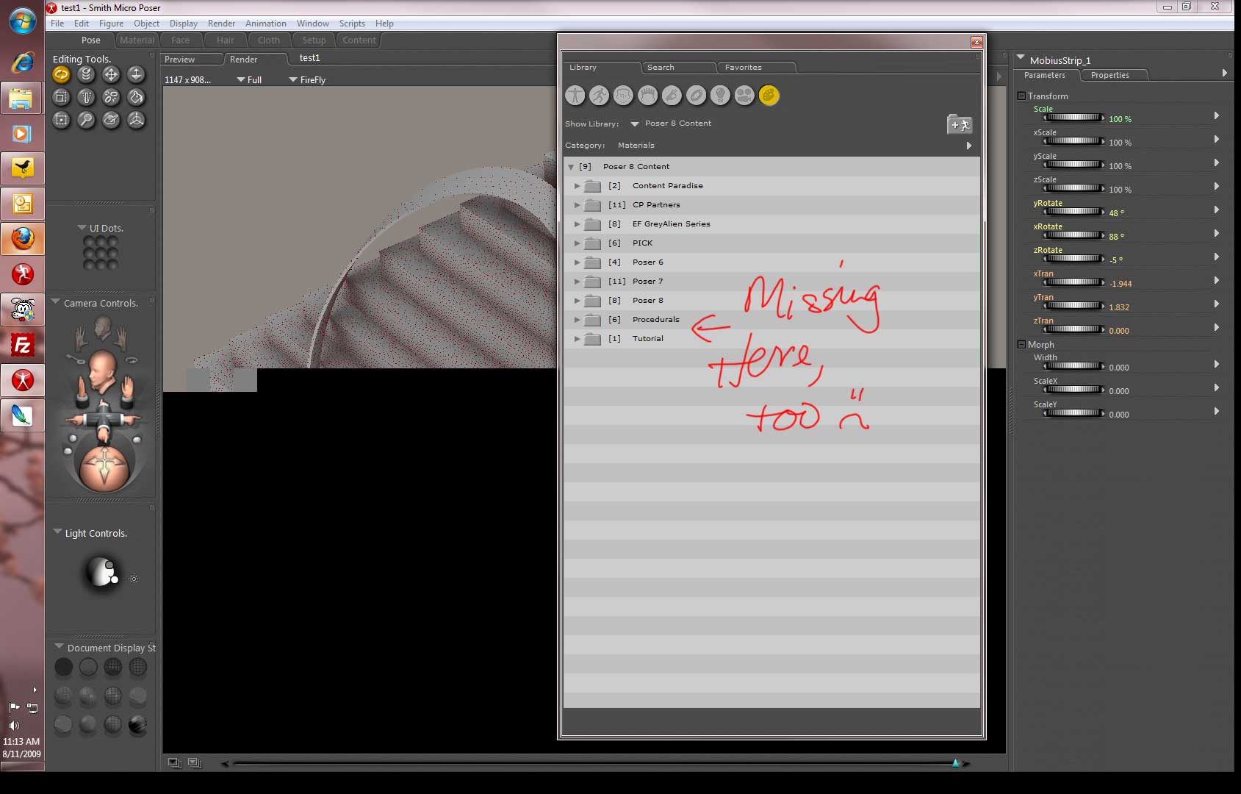Click the Windows Start orb
The height and width of the screenshot is (794, 1241).
click(22, 21)
